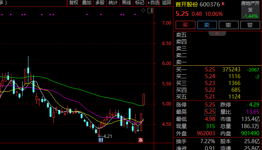Image resolution: width=262 pixels, height=150 pixels.
Task: Click the 外盘 value 962003
Action: coord(206,133)
